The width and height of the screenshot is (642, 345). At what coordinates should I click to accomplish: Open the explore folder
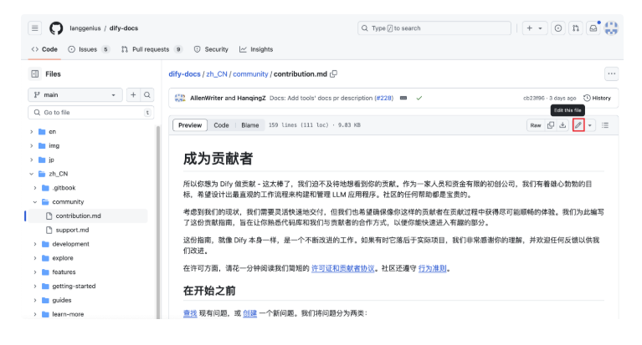coord(62,258)
